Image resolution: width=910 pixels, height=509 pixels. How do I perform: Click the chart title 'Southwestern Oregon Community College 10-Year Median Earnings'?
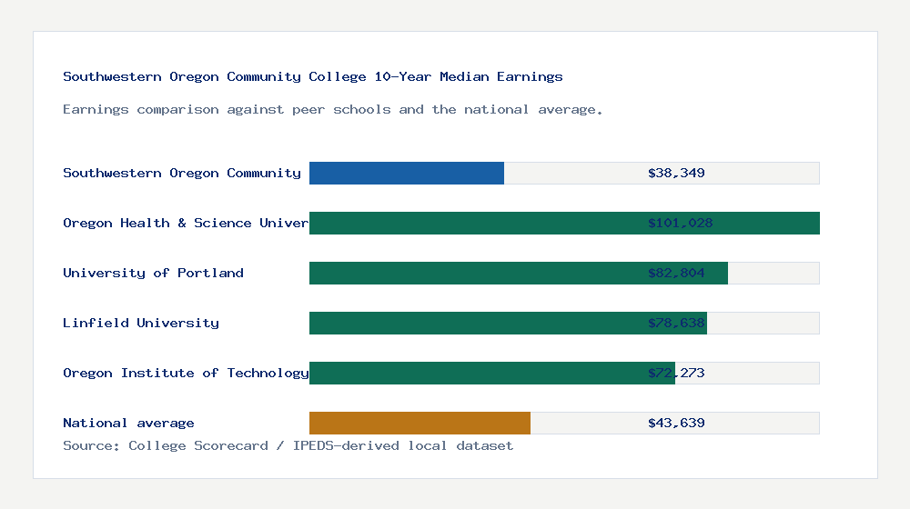[x=313, y=76]
